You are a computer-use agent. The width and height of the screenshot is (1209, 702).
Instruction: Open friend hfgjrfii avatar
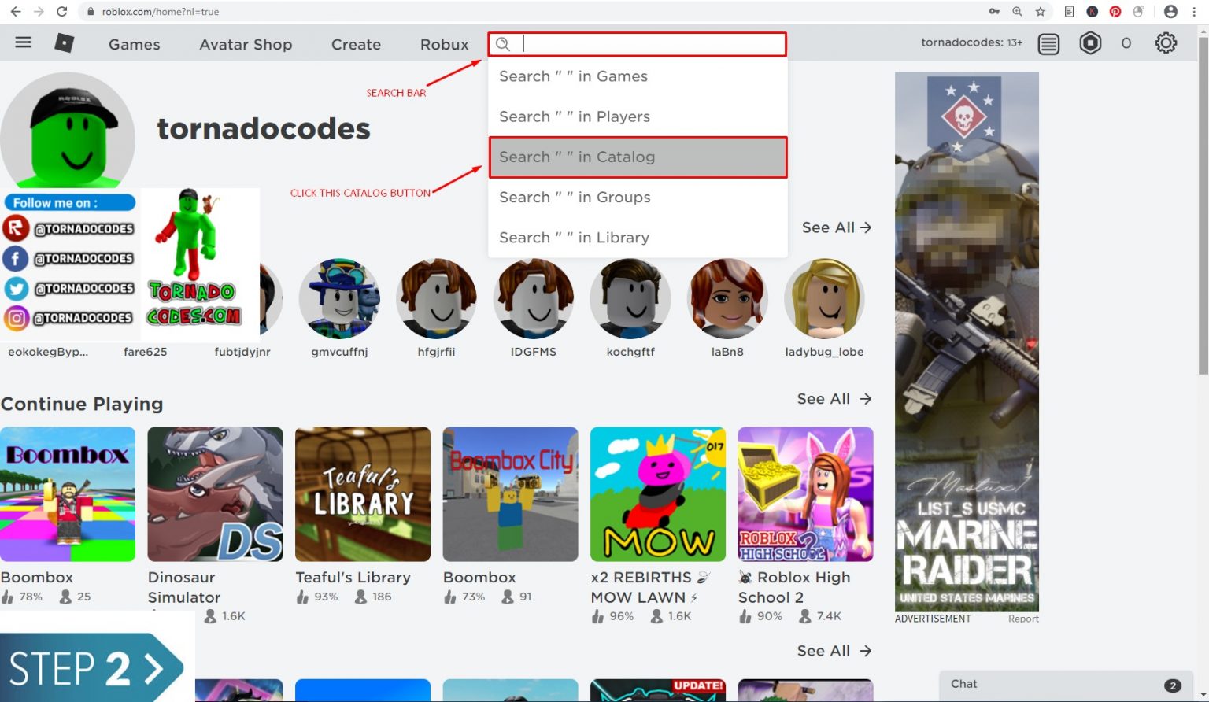(436, 299)
